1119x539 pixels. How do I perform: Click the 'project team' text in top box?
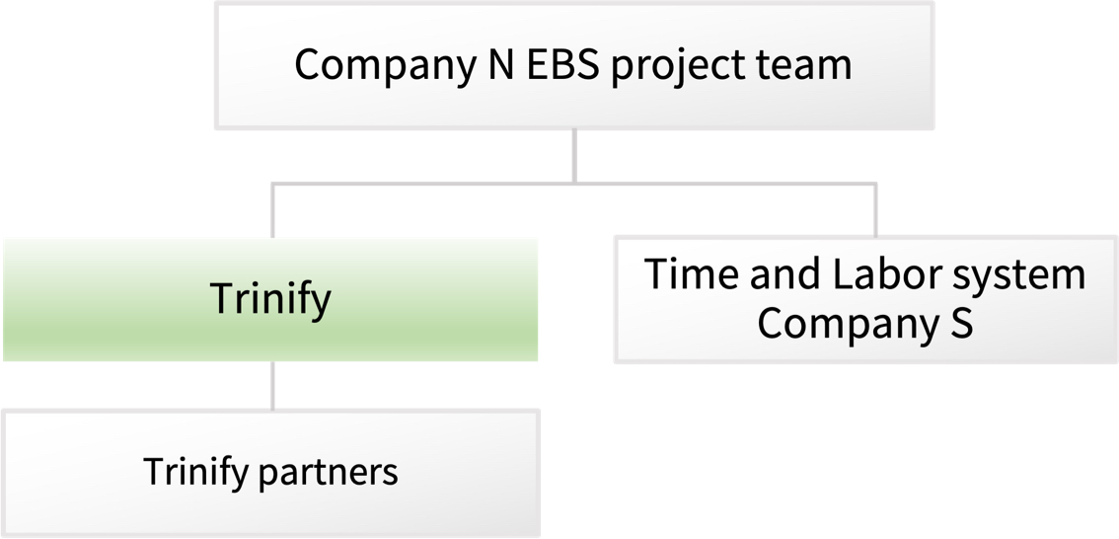coord(731,66)
